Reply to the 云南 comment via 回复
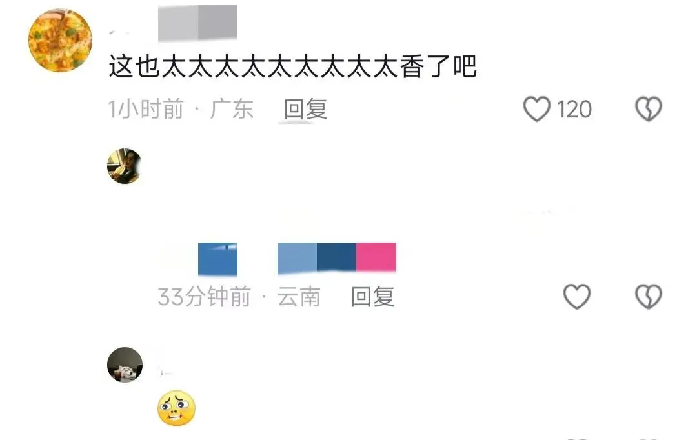 pos(372,297)
